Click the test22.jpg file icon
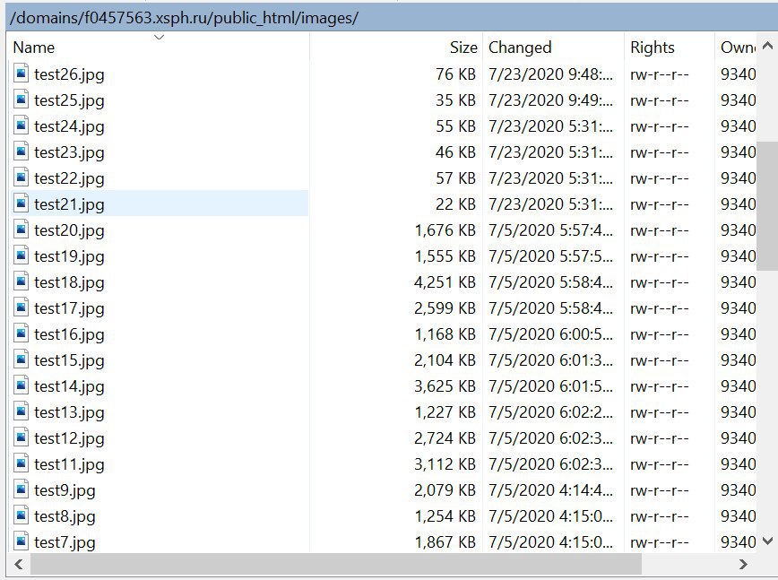This screenshot has height=580, width=778. pyautogui.click(x=21, y=177)
